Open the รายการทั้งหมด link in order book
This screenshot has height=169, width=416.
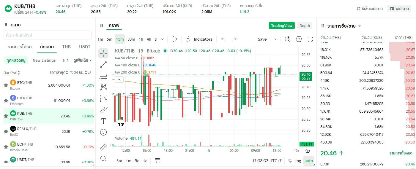point(401,153)
